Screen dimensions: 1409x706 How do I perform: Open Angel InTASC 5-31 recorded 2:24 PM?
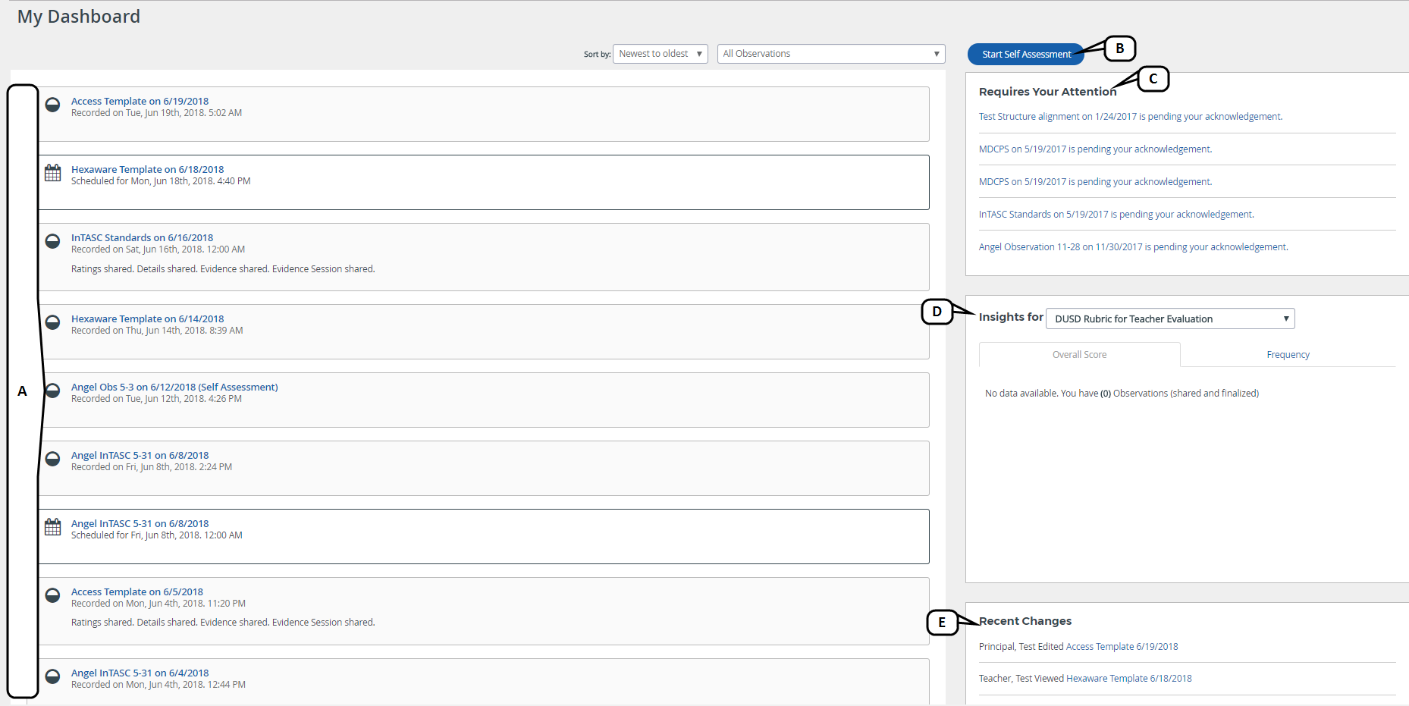coord(140,456)
